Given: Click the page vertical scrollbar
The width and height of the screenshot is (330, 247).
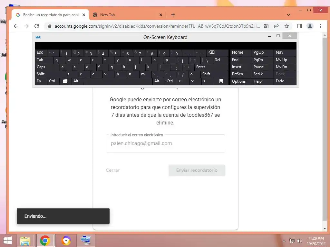Looking at the screenshot, I should pos(325,129).
